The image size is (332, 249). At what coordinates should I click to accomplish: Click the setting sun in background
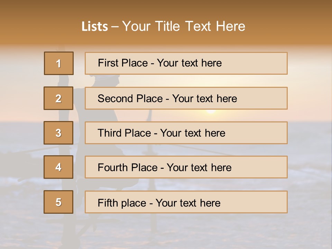point(211,112)
